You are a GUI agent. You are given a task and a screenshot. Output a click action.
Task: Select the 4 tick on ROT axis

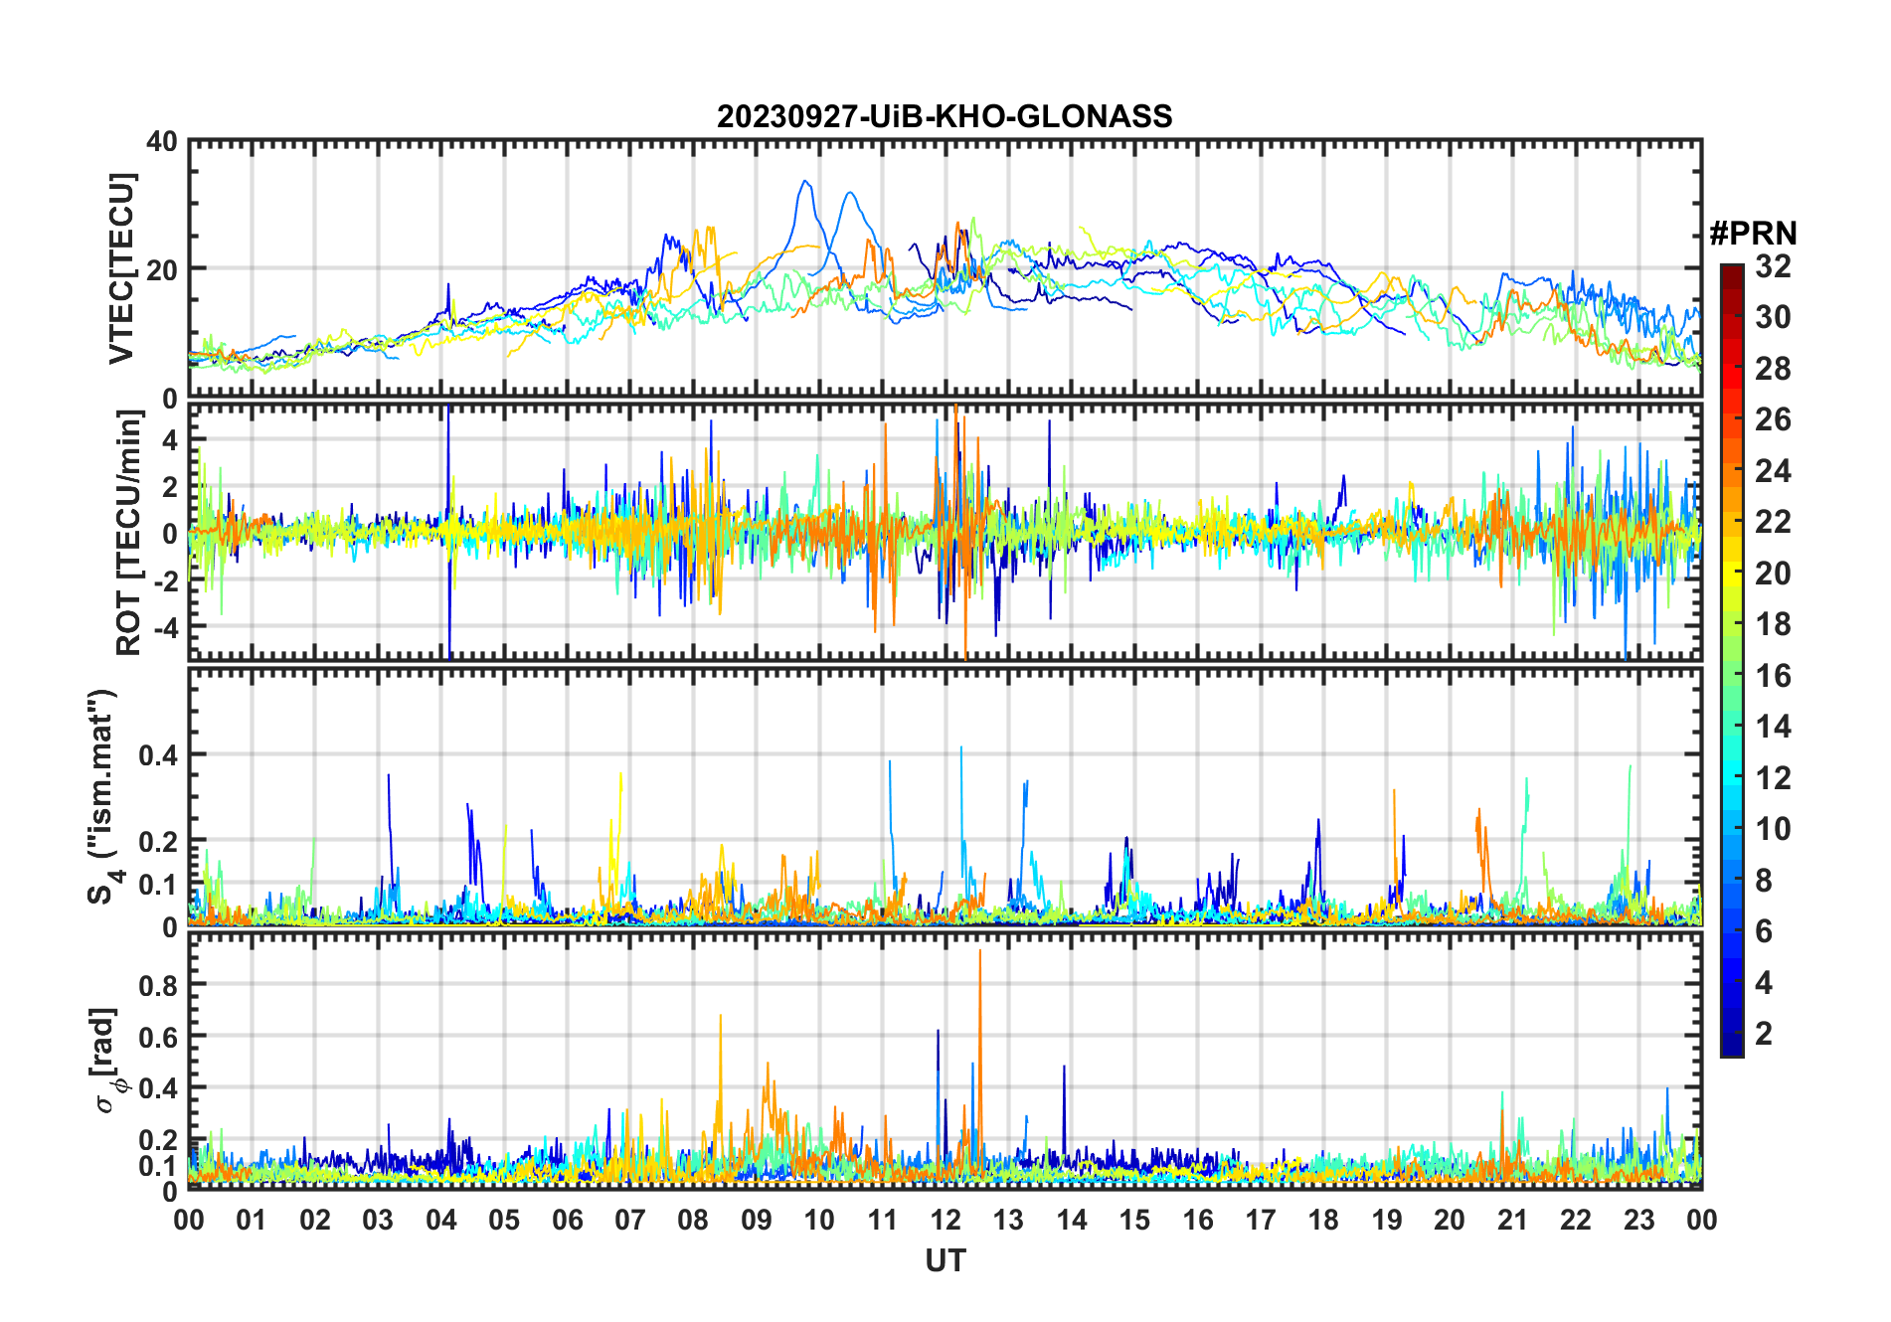[x=170, y=440]
